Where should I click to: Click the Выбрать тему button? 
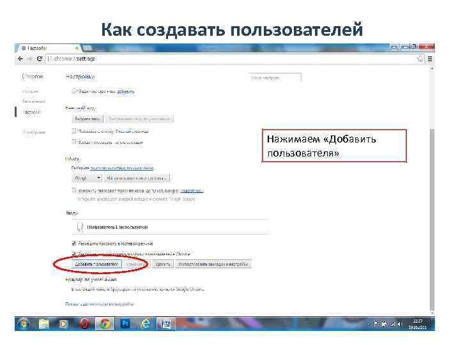tap(88, 119)
